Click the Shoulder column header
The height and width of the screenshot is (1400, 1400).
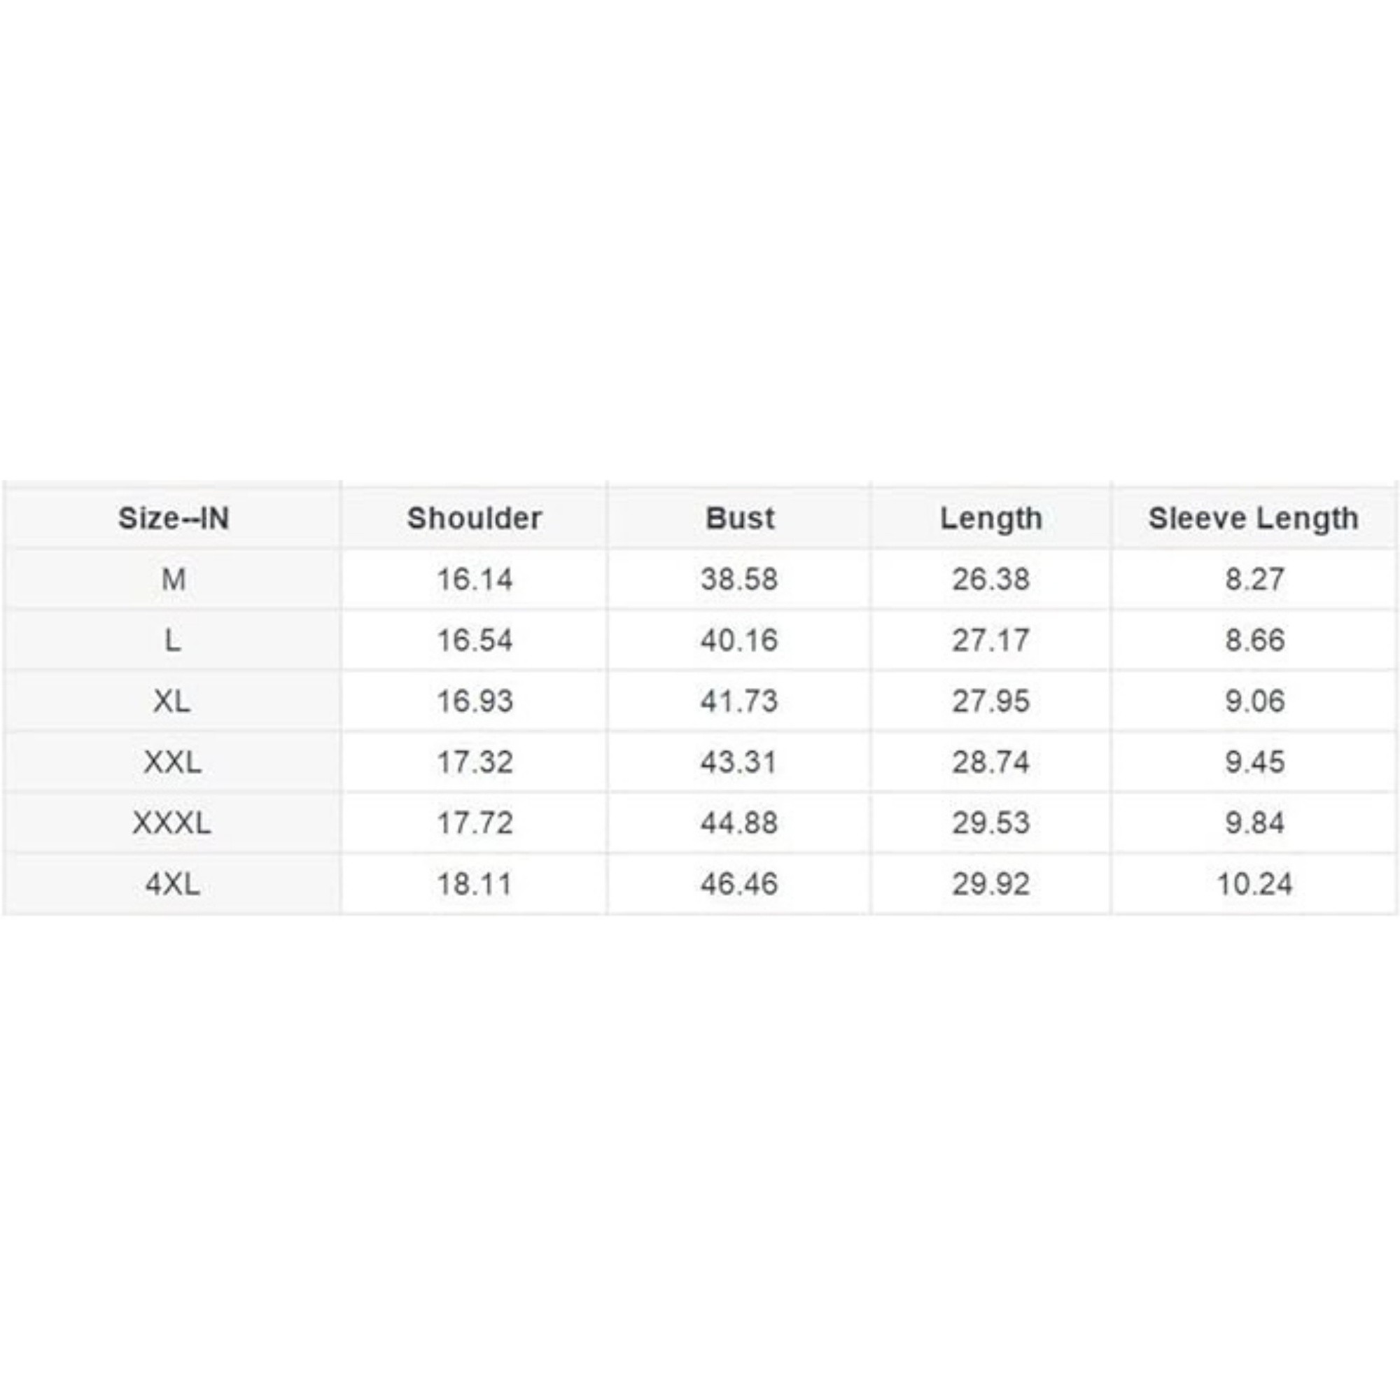474,518
